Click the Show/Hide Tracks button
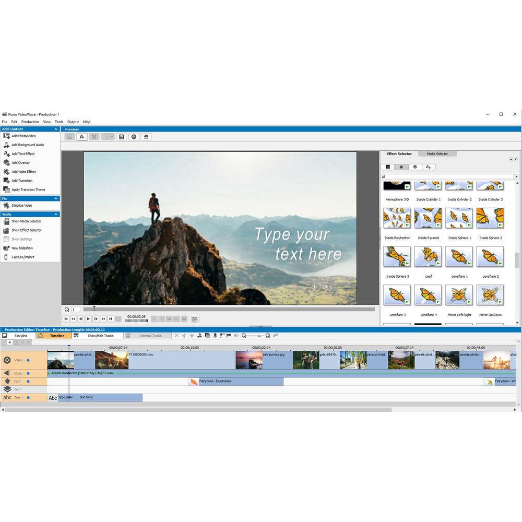Image resolution: width=522 pixels, height=522 pixels. [x=100, y=336]
